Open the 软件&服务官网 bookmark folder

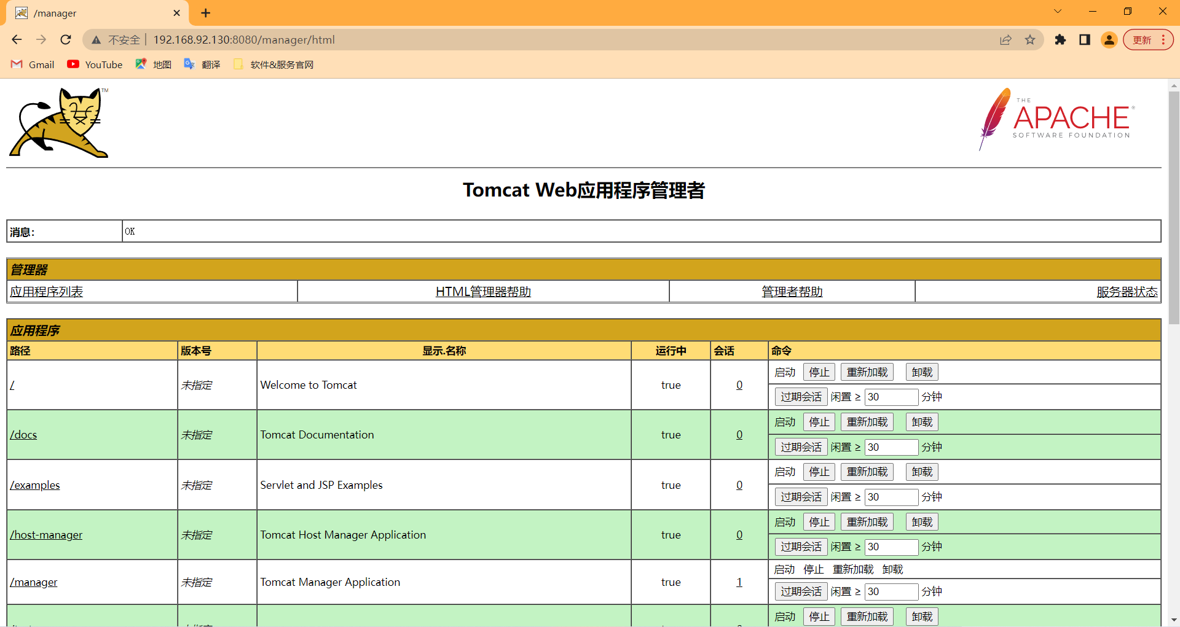(273, 64)
